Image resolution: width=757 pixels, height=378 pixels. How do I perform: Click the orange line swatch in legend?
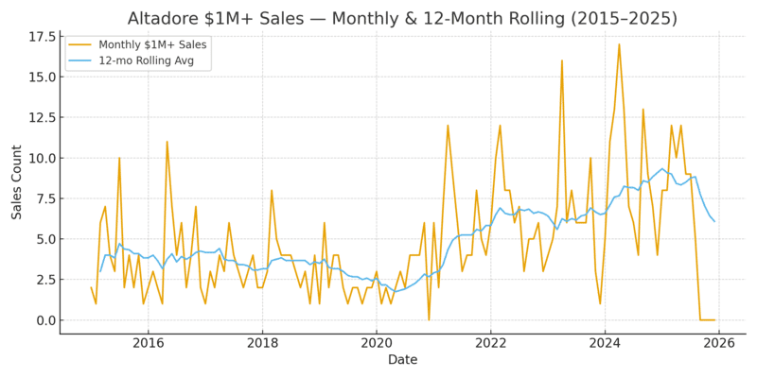pos(82,43)
